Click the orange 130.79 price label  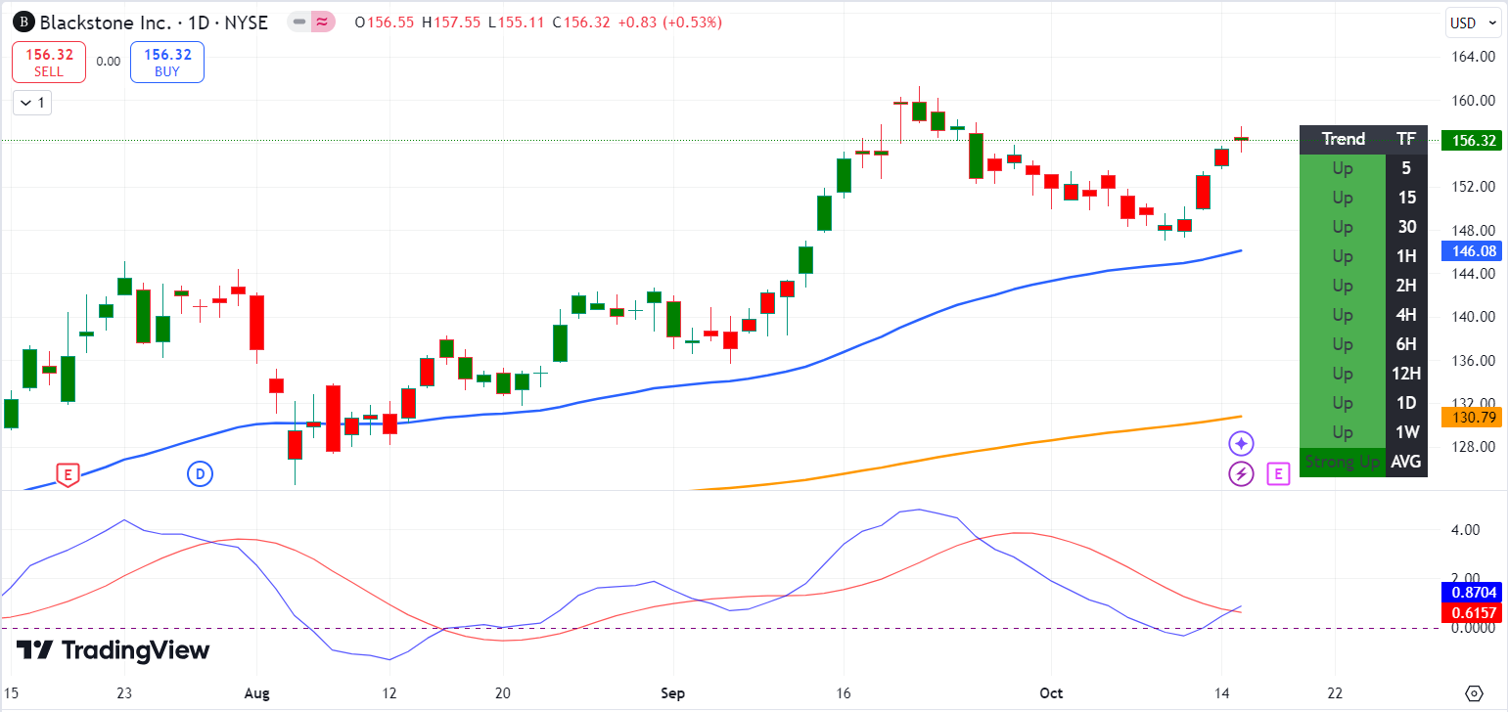(x=1473, y=418)
